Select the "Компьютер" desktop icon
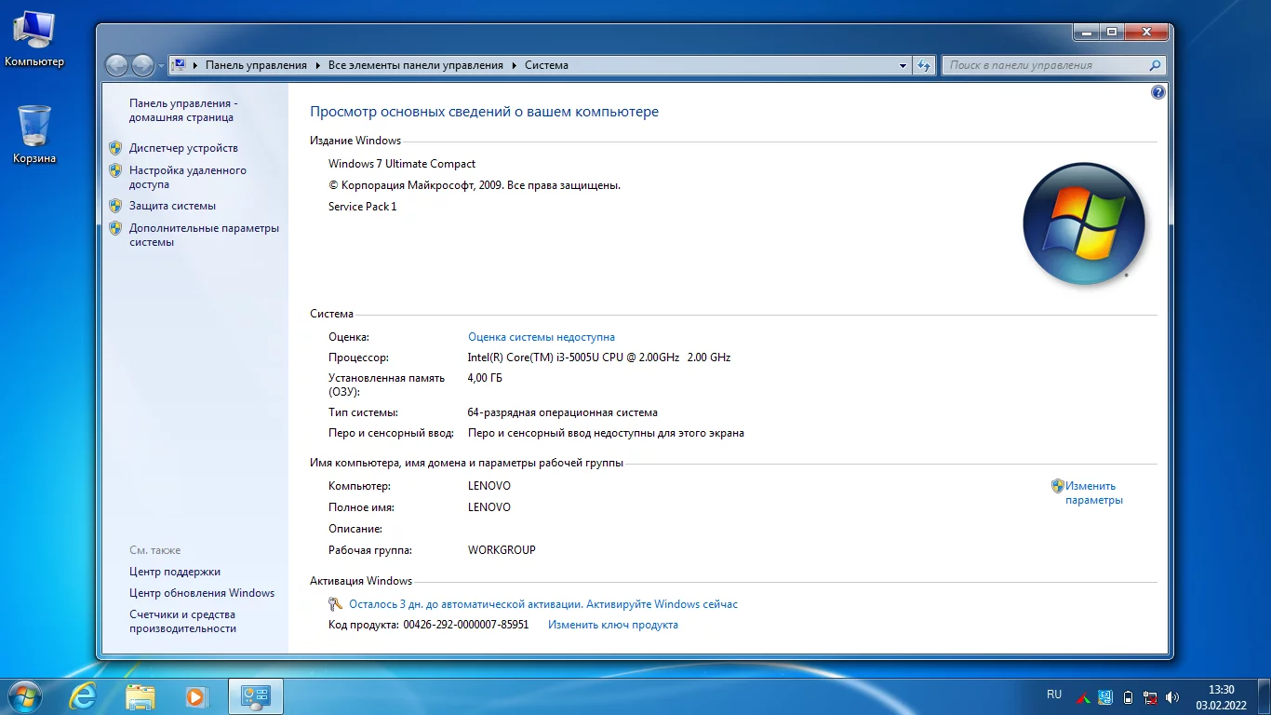Viewport: 1271px width, 715px height. click(x=34, y=38)
